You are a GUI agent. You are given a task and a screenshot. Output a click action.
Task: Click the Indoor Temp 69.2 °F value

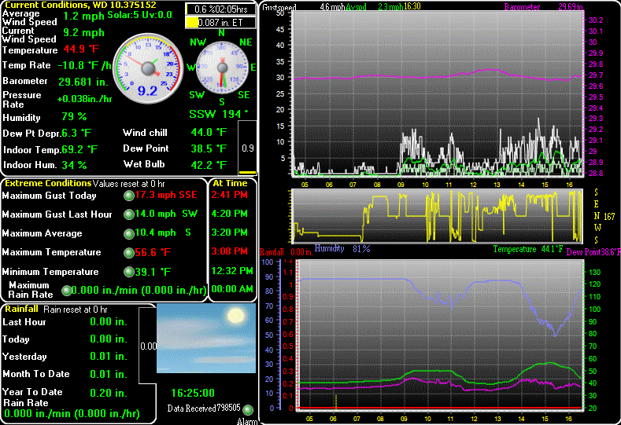click(x=79, y=149)
